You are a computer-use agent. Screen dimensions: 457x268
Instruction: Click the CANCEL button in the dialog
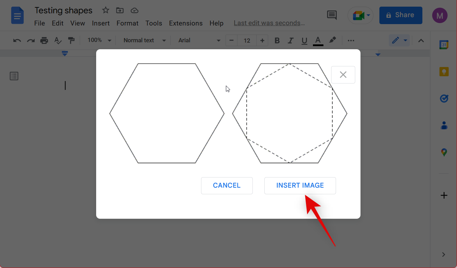(x=227, y=186)
